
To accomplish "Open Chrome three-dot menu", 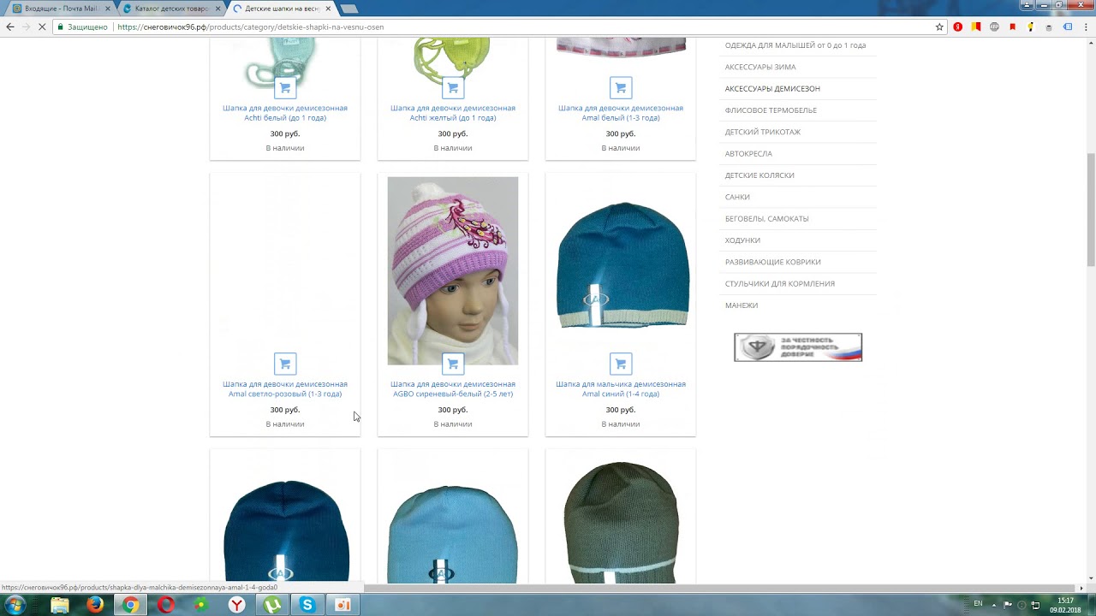I will coord(1085,27).
